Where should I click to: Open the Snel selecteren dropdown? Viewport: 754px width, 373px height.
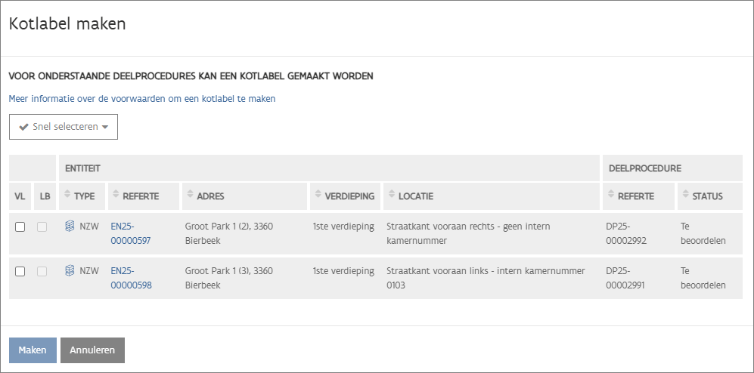point(64,127)
